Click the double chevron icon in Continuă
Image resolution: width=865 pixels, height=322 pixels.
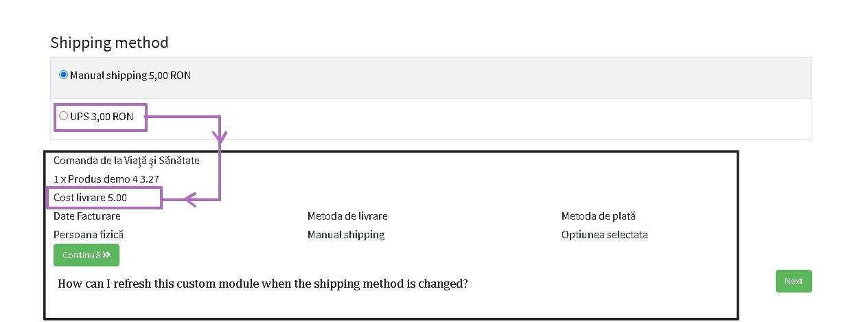[107, 255]
